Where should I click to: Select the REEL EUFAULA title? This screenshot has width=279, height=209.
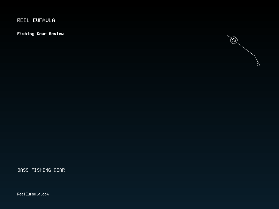click(x=36, y=20)
